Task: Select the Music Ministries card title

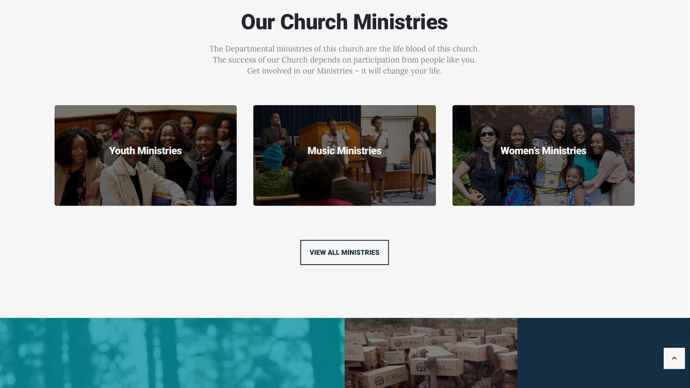Action: click(344, 151)
